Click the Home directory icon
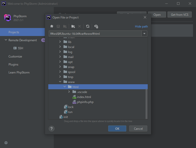The image size is (196, 148). pyautogui.click(x=52, y=26)
